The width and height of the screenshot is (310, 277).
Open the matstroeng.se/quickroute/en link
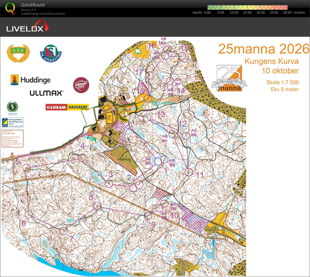pyautogui.click(x=43, y=14)
